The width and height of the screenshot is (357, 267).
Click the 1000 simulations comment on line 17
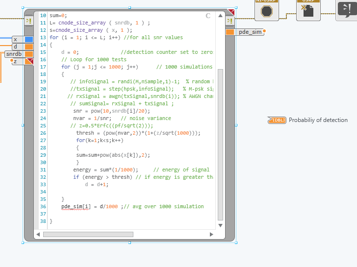click(184, 67)
